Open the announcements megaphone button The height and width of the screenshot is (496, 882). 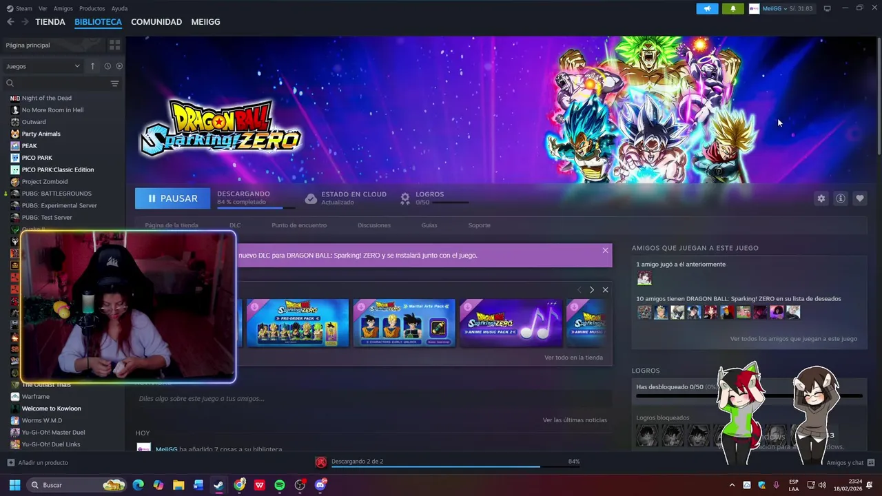[x=707, y=8]
